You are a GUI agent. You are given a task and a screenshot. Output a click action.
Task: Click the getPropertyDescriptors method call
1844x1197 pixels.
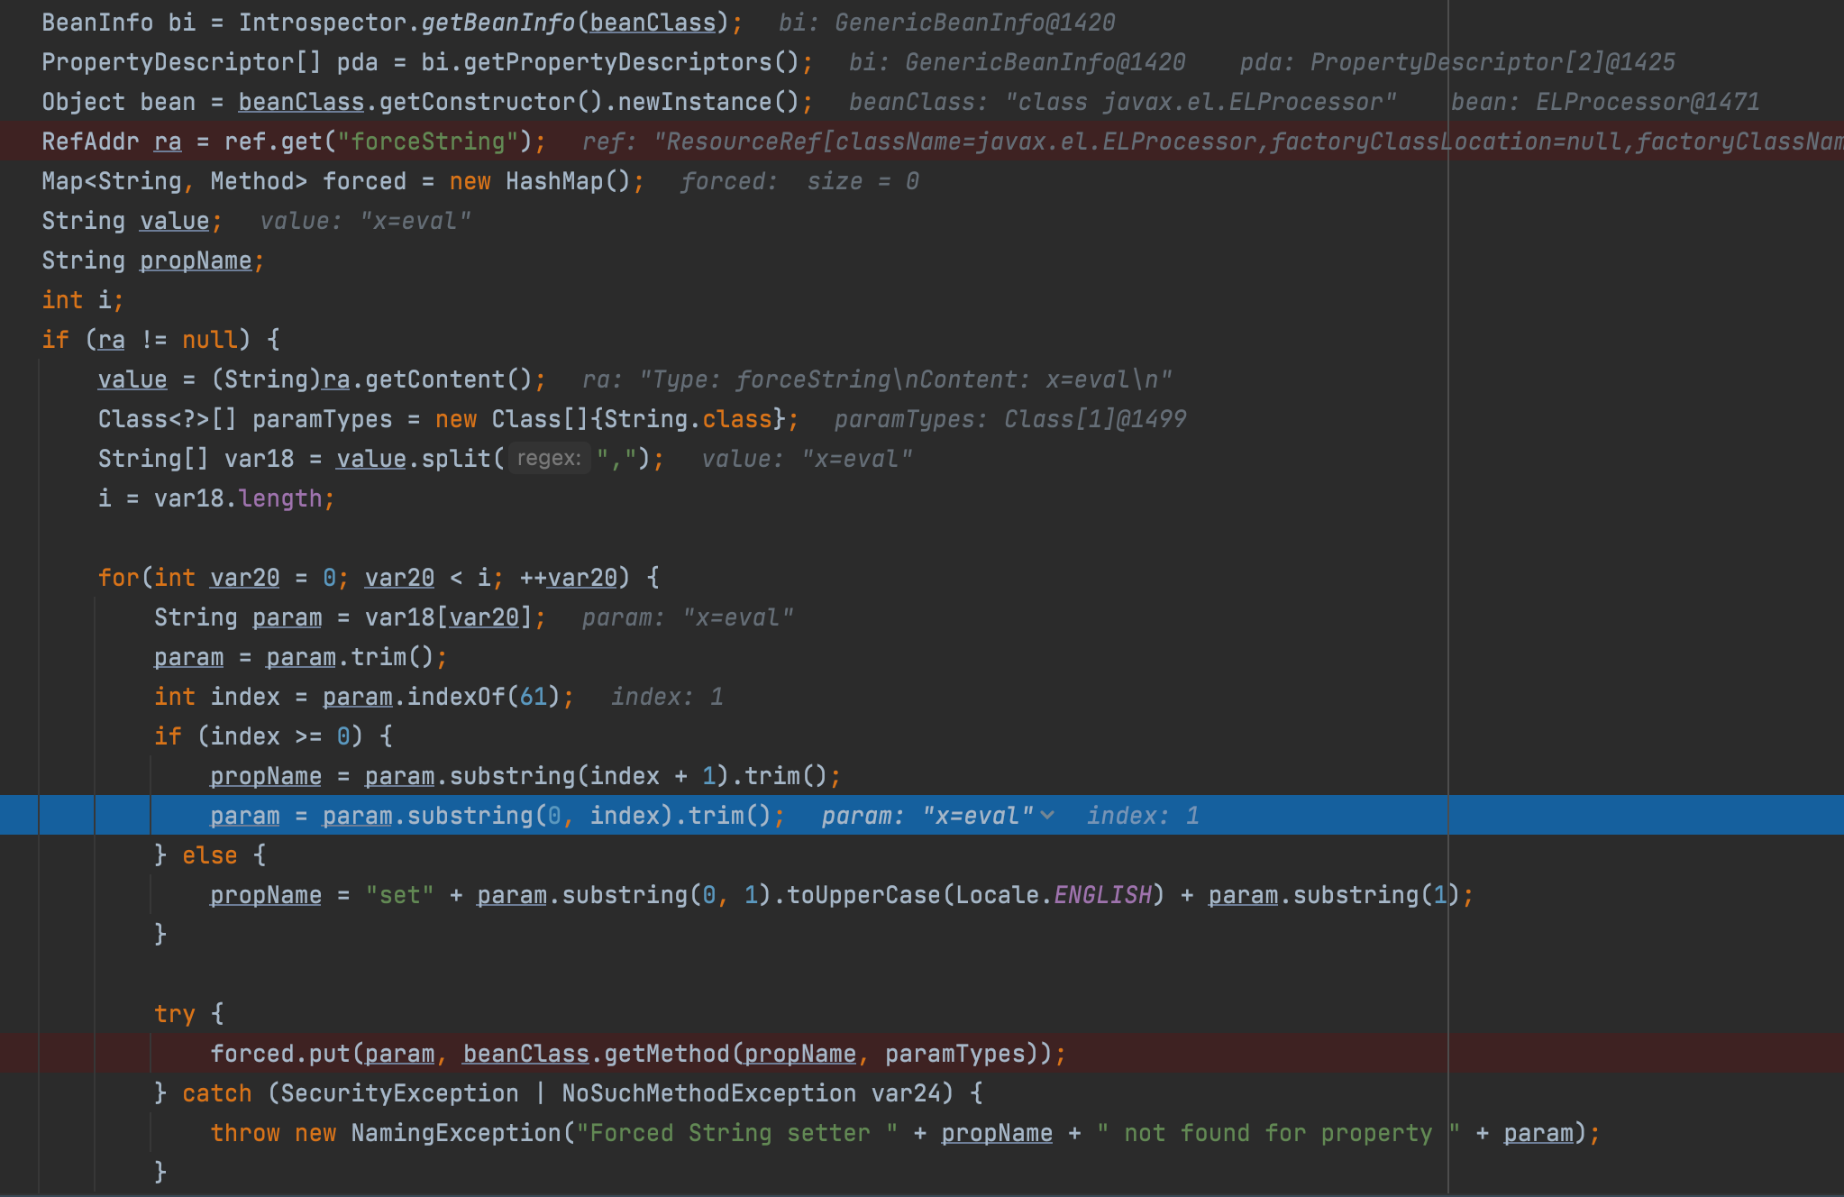(x=617, y=62)
